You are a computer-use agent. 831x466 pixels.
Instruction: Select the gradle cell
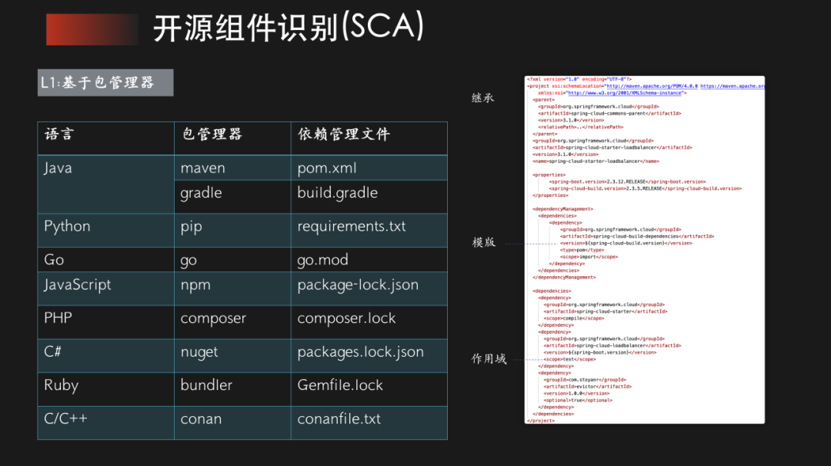232,197
